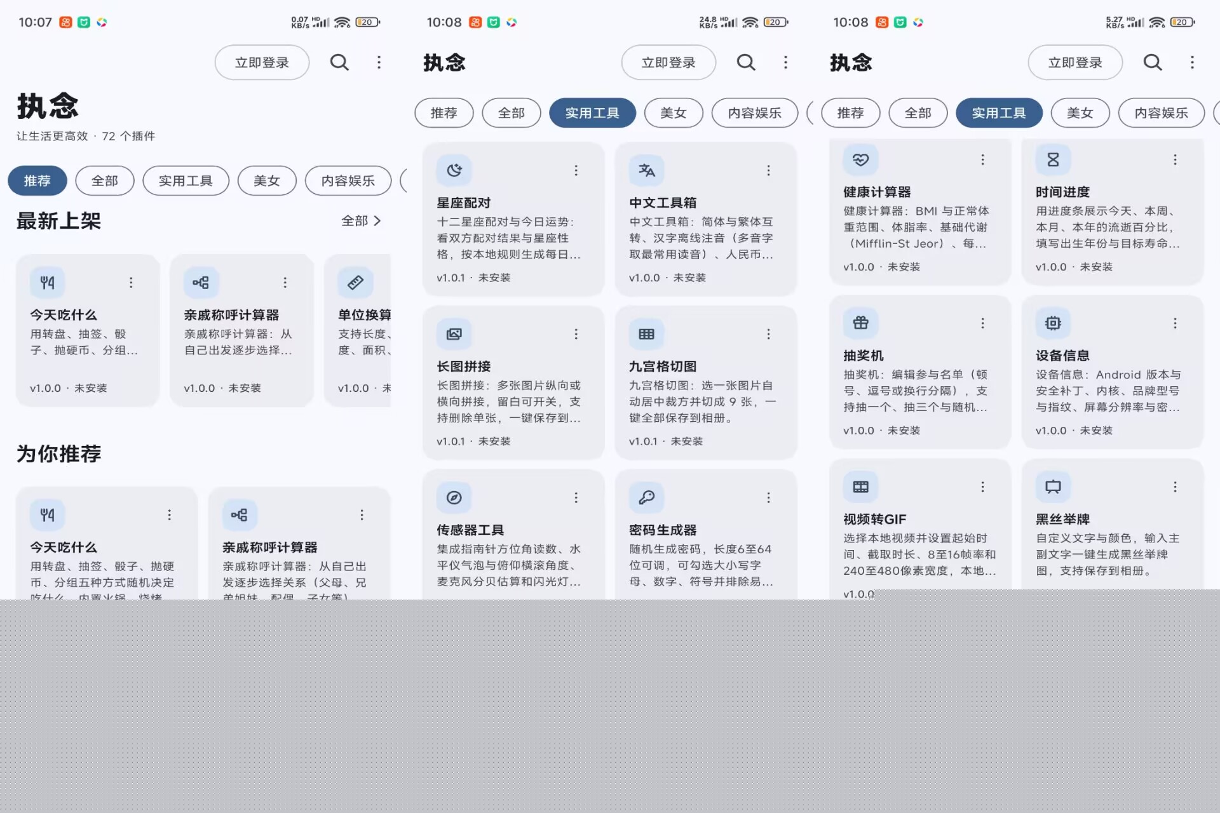1220x813 pixels.
Task: Tap the 视频转GIF film icon
Action: 860,487
